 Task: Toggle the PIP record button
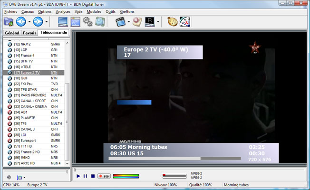pos(104,176)
